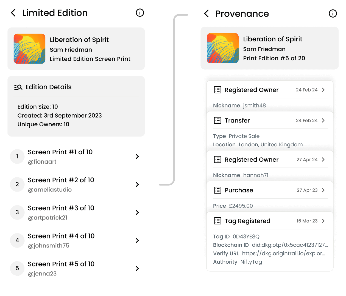Go back from Limited Edition screen
Screen dimensions: 346x296
pos(13,13)
